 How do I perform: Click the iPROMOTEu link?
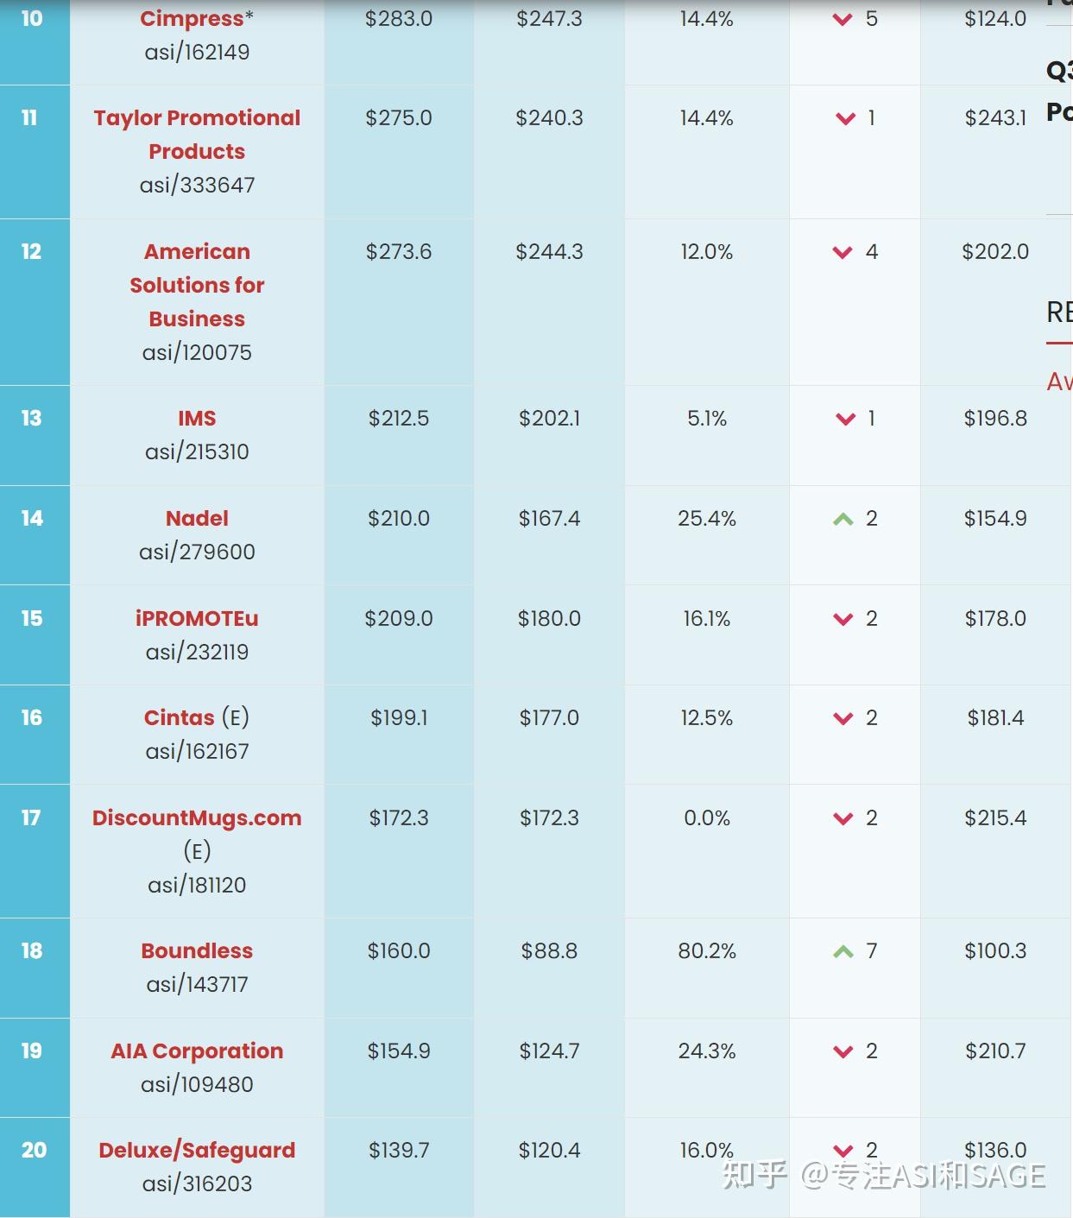coord(197,619)
